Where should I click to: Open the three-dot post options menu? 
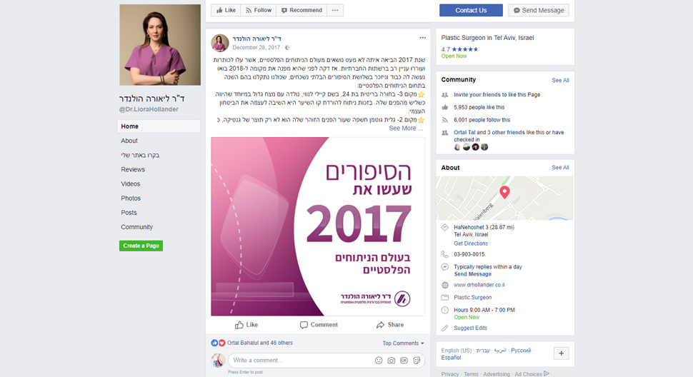(422, 38)
